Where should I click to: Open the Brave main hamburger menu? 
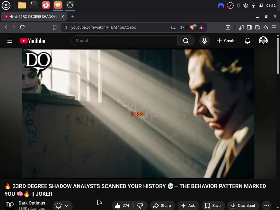274,27
